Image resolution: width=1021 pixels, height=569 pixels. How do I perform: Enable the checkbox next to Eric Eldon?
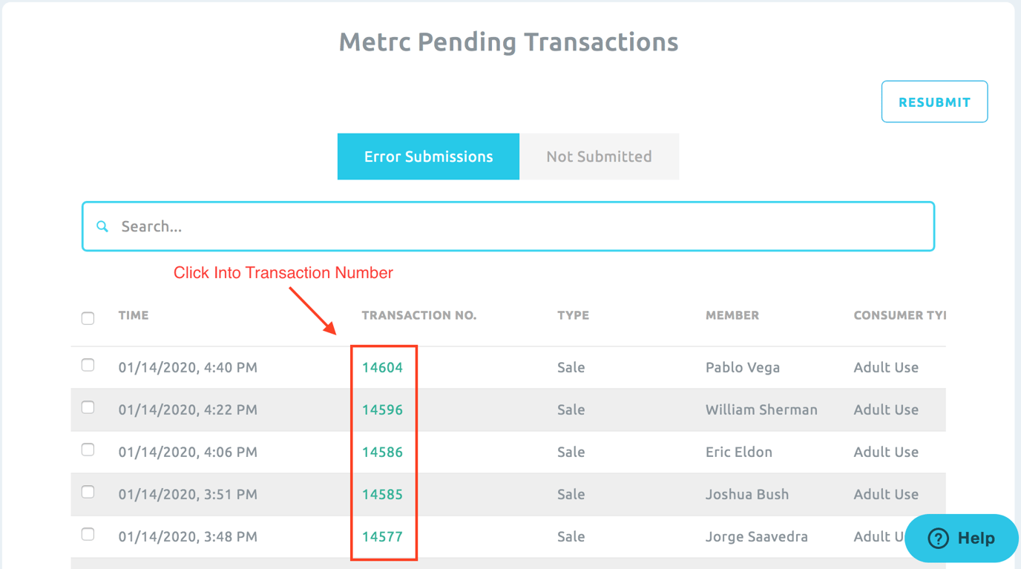tap(88, 450)
